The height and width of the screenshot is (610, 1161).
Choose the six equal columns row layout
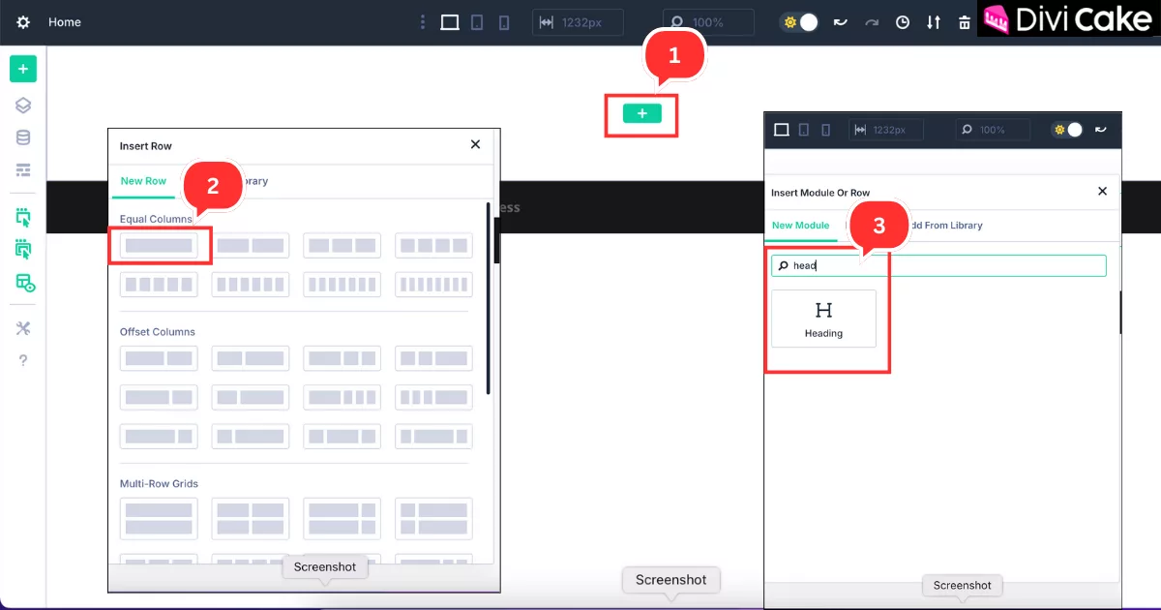[251, 285]
